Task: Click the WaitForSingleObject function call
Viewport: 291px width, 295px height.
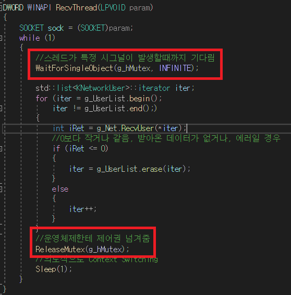Action: (74, 68)
